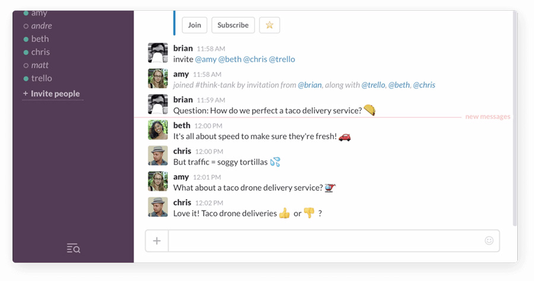Click the red car emoji in beth's message
The height and width of the screenshot is (281, 534).
click(x=345, y=137)
